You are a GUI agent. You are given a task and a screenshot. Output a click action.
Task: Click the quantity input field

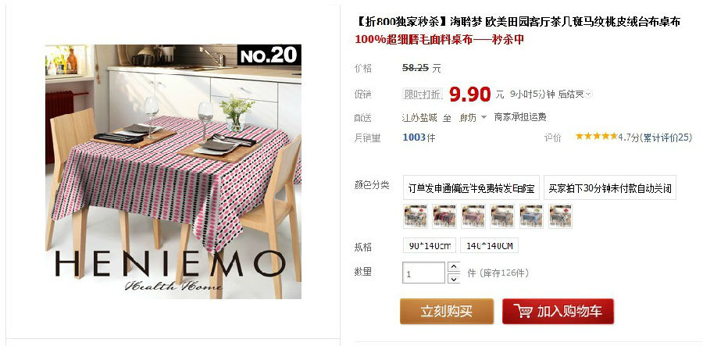[423, 273]
